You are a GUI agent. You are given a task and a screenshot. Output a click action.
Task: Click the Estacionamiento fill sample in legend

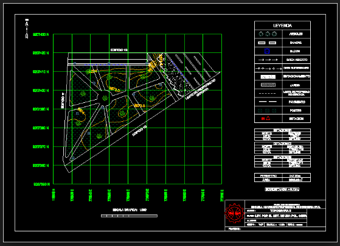(x=268, y=77)
